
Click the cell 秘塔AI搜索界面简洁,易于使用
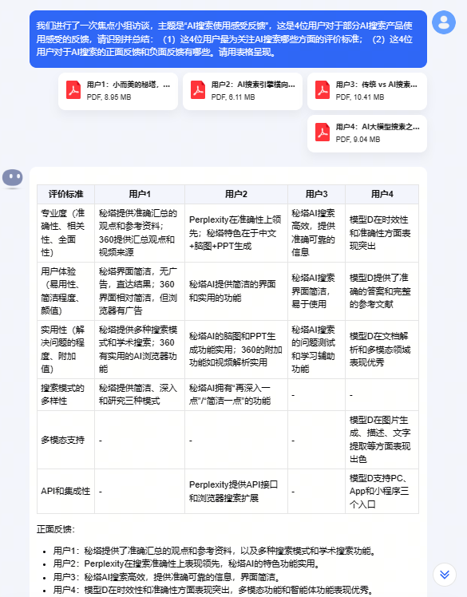click(317, 291)
